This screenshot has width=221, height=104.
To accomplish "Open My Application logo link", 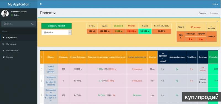I will point(19,4).
